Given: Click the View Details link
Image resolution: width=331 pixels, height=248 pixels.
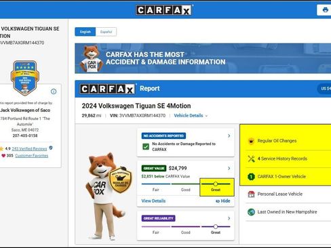Looking at the screenshot, I should (x=153, y=201).
